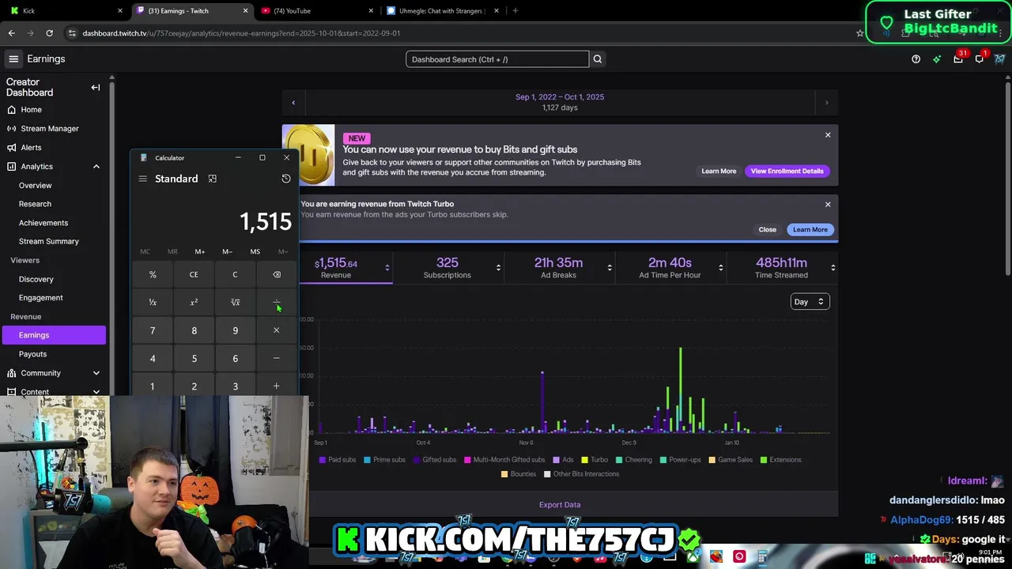The image size is (1012, 569).
Task: Open a new browser tab
Action: 515,11
